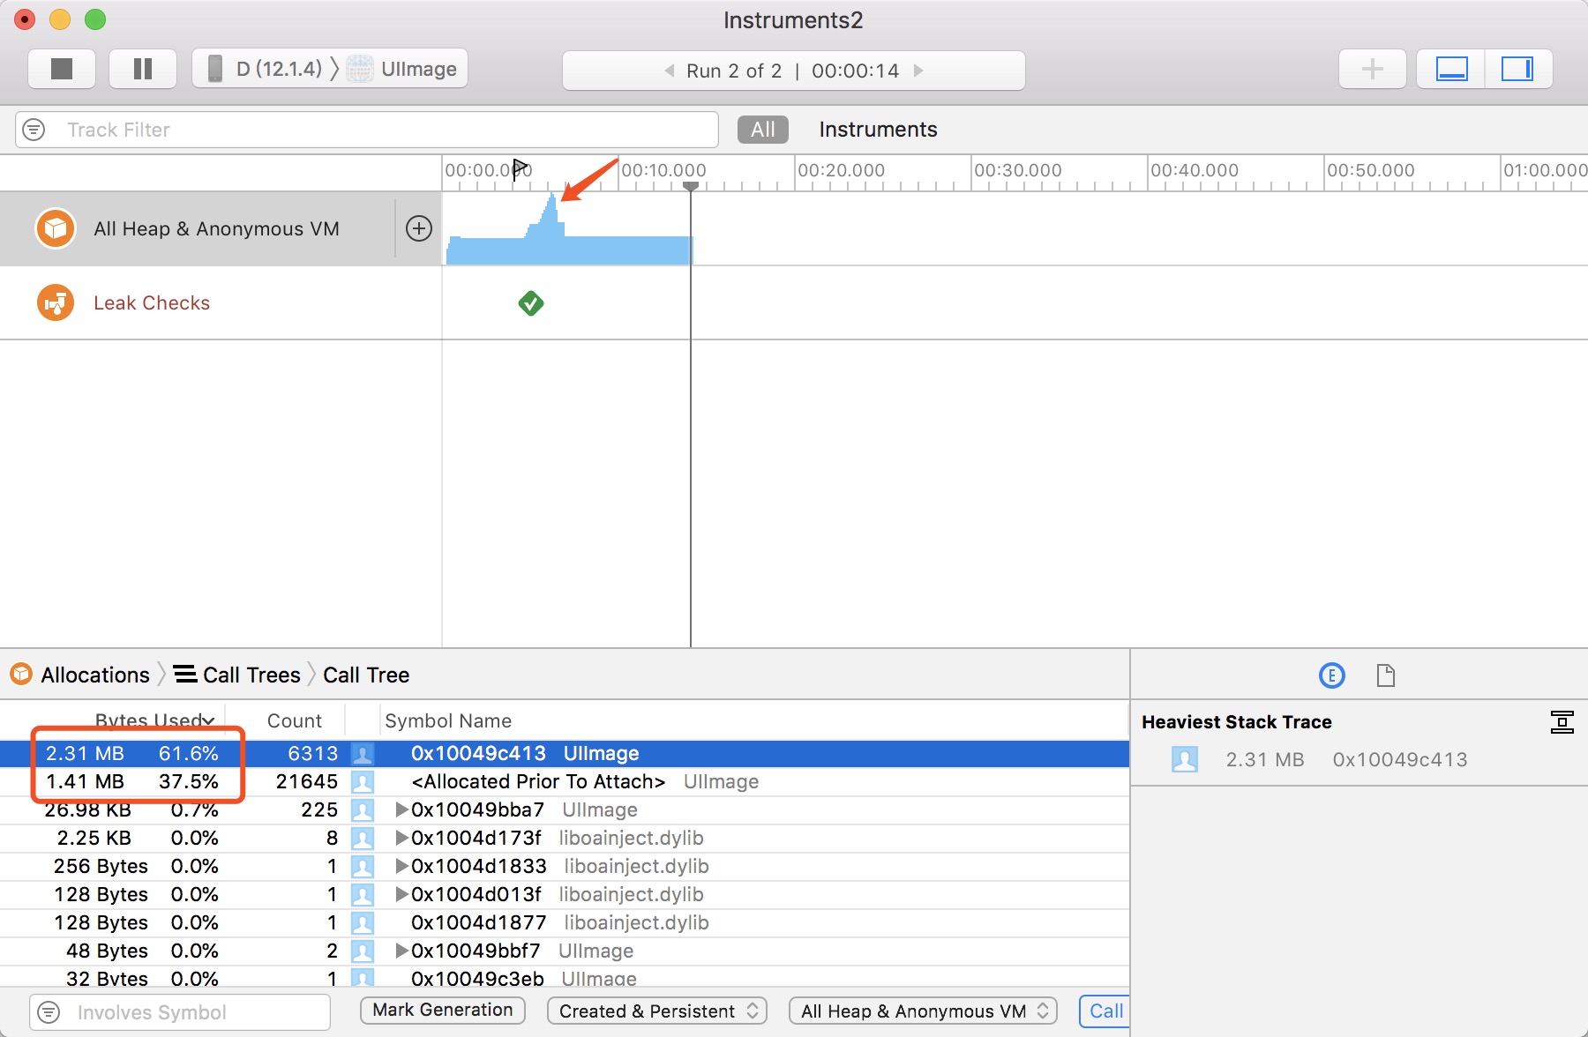Toggle the Heaviest Stack Trace display icon
The image size is (1588, 1037).
pyautogui.click(x=1562, y=722)
